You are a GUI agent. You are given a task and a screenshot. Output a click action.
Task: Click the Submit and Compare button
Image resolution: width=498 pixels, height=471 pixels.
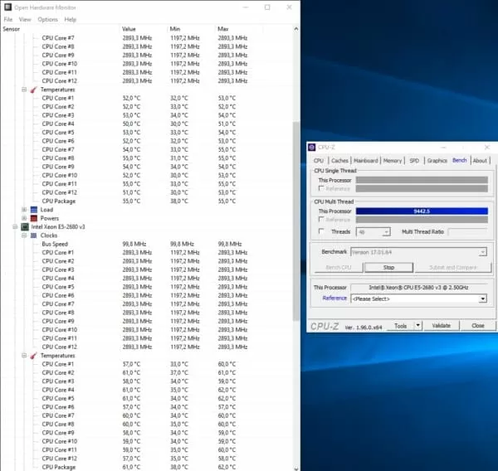(x=453, y=268)
